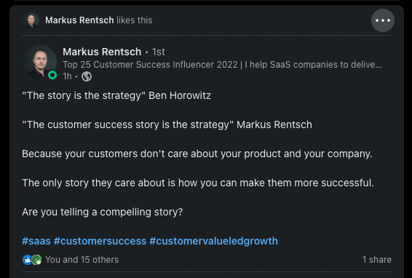Click the 'Are you telling a compelling story?' text

click(x=102, y=212)
